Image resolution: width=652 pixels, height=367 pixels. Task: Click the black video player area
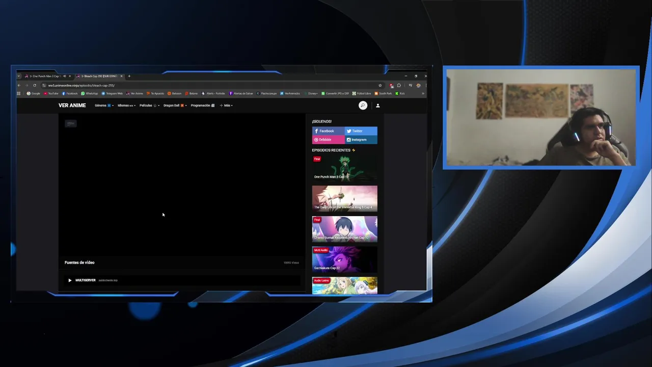181,185
